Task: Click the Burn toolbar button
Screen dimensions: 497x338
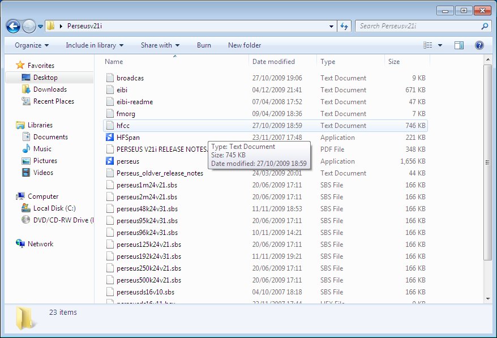Action: pos(204,45)
